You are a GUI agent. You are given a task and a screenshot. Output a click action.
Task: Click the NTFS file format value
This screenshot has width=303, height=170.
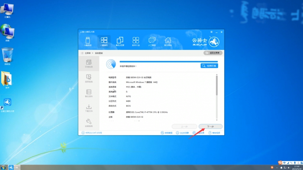coord(128,96)
